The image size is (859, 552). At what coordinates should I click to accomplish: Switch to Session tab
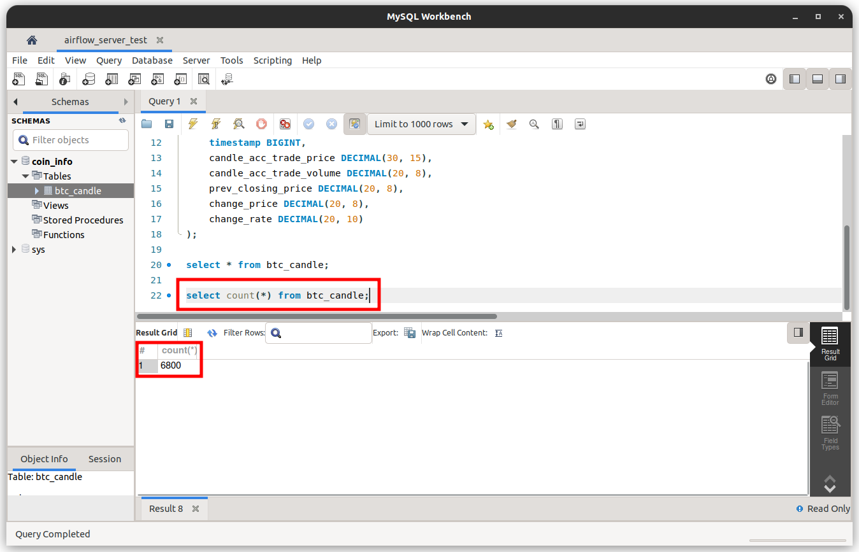click(105, 459)
